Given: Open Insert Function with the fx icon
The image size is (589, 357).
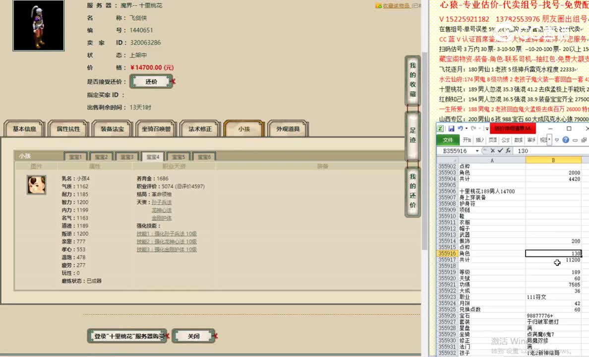Looking at the screenshot, I should pyautogui.click(x=508, y=151).
